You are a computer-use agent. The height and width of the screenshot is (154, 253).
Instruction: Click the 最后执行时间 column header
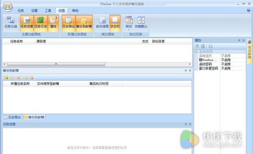tap(99, 84)
